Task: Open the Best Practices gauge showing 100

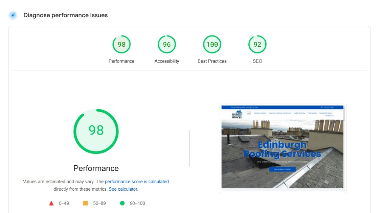Action: click(x=212, y=44)
